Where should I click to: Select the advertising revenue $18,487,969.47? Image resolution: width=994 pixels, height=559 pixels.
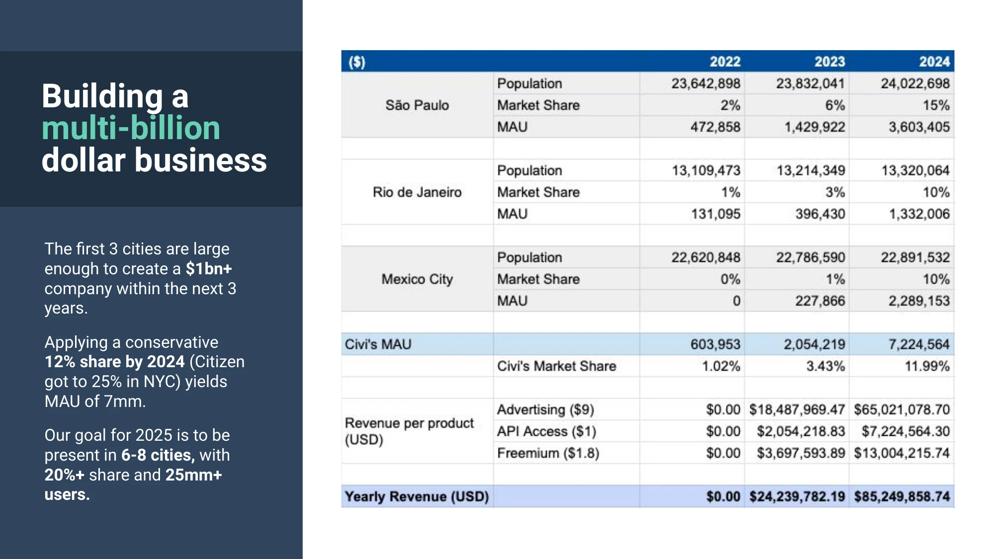797,409
